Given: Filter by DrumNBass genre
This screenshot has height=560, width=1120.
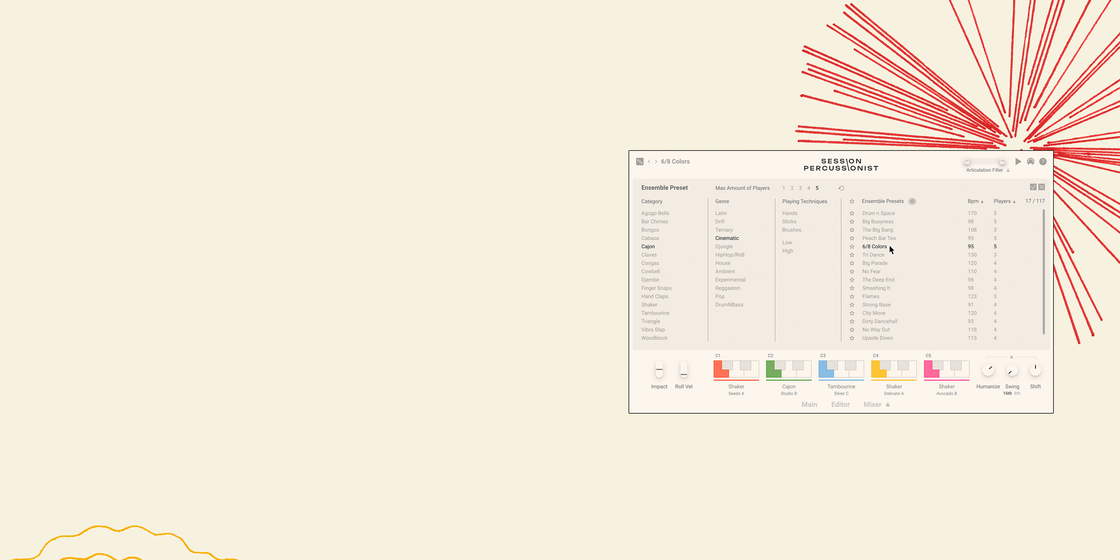Looking at the screenshot, I should 729,305.
